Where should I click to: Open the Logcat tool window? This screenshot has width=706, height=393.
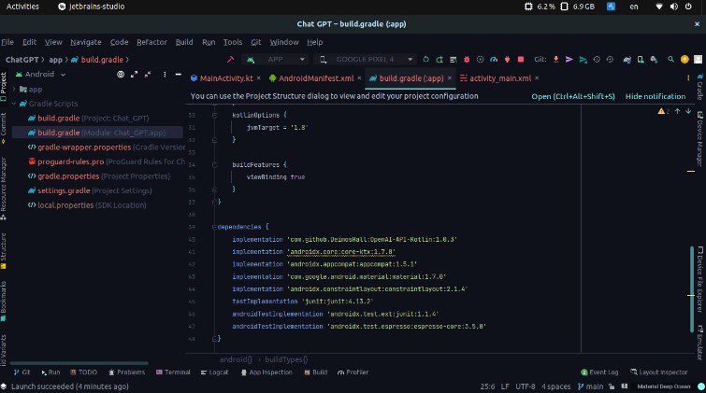[x=214, y=372]
